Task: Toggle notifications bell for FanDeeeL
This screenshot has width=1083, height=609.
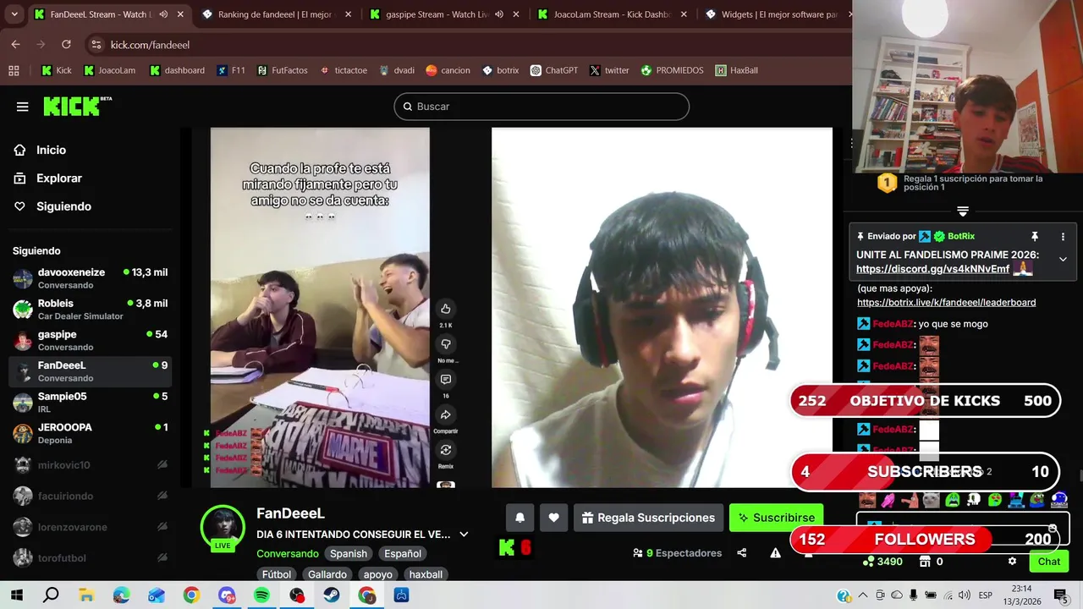Action: 520,518
